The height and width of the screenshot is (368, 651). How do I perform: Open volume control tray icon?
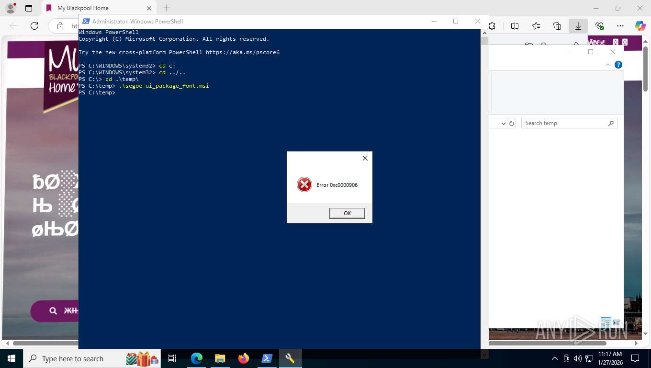click(x=577, y=358)
